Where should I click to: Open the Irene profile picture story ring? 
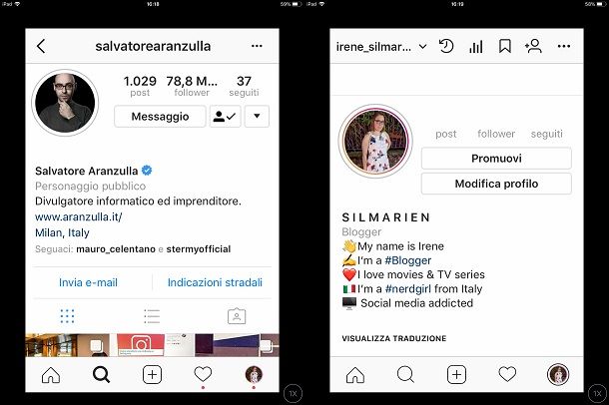375,141
